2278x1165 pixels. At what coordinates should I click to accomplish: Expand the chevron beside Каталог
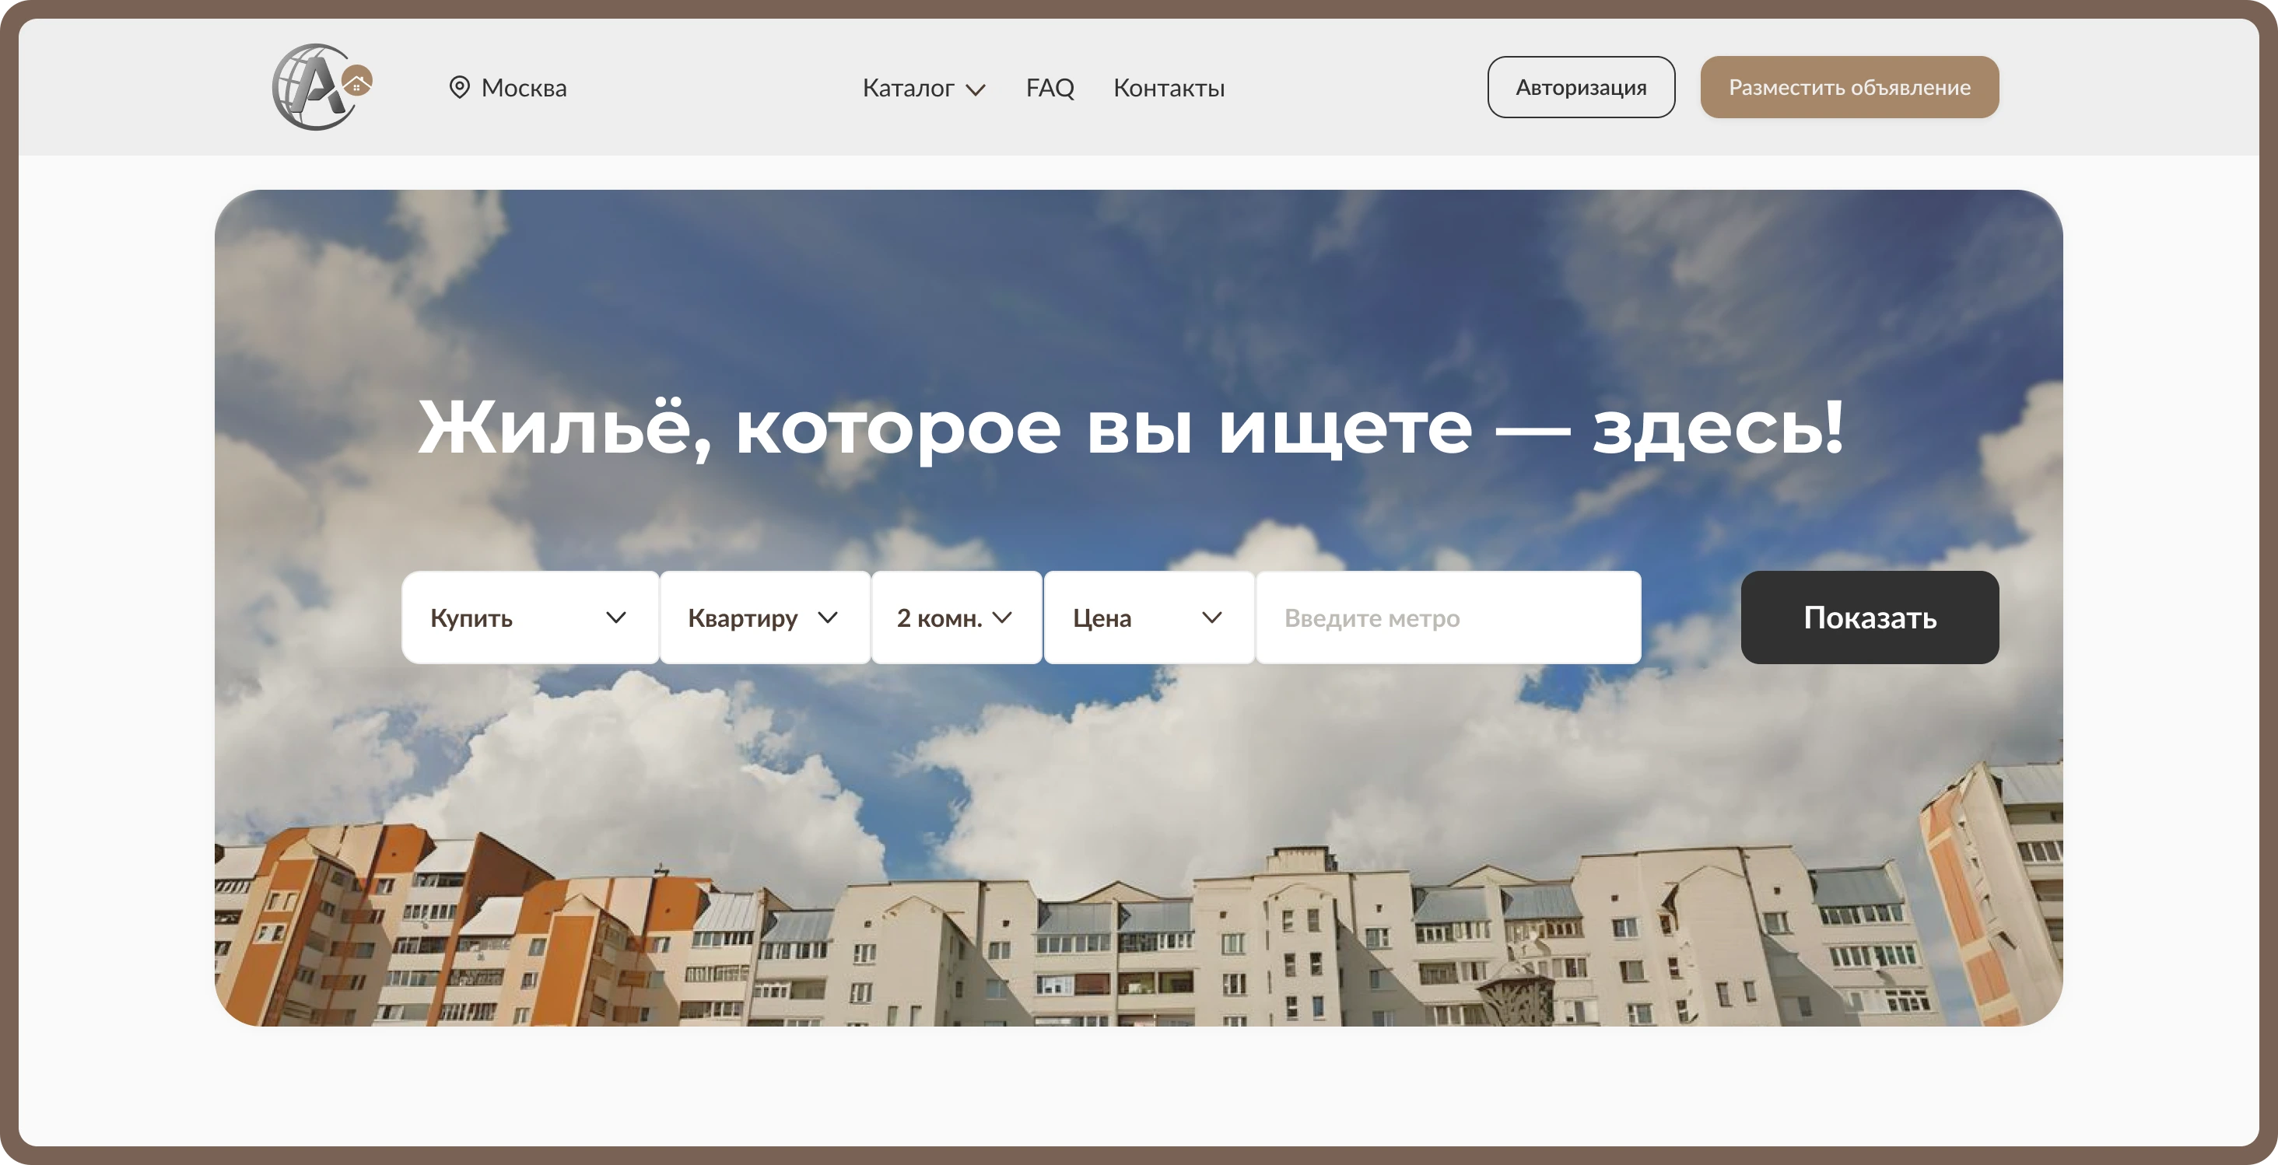[976, 90]
